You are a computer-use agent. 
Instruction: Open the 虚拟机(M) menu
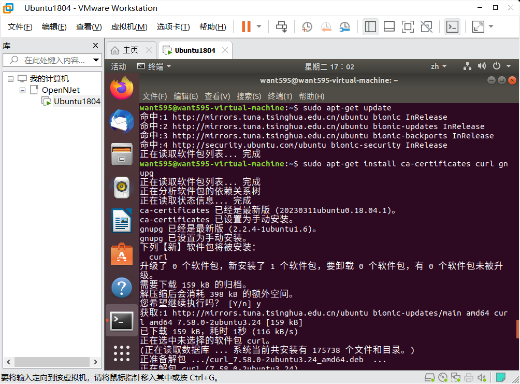(129, 27)
